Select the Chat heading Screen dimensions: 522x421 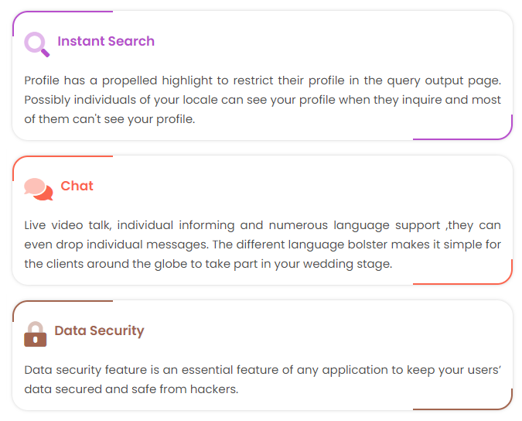[77, 186]
